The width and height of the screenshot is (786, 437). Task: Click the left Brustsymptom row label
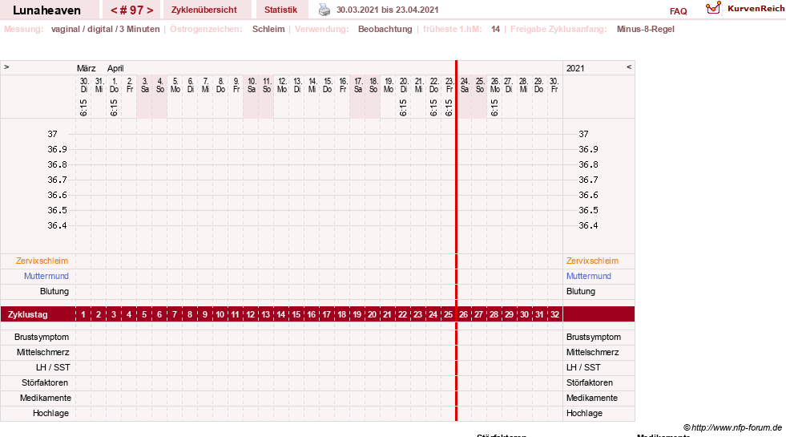[x=42, y=337]
